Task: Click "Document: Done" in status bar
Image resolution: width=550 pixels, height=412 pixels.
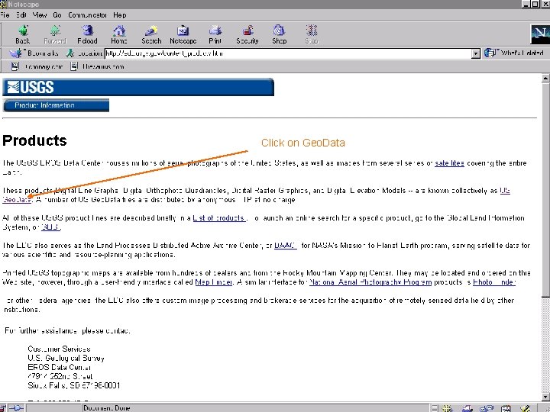Action: (x=106, y=408)
